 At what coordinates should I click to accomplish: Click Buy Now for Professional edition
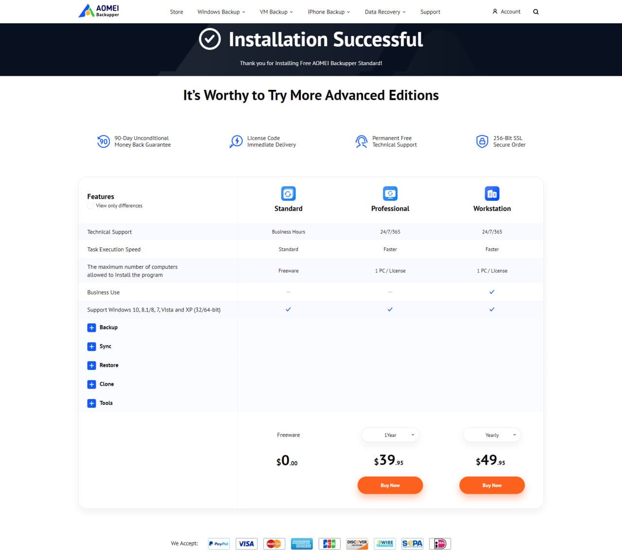tap(390, 485)
